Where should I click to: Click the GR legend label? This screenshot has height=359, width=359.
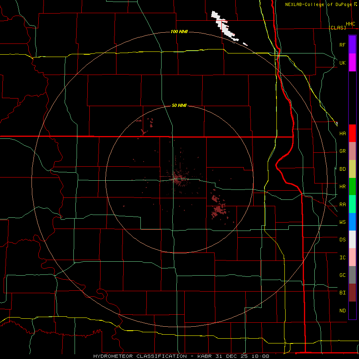coord(342,151)
